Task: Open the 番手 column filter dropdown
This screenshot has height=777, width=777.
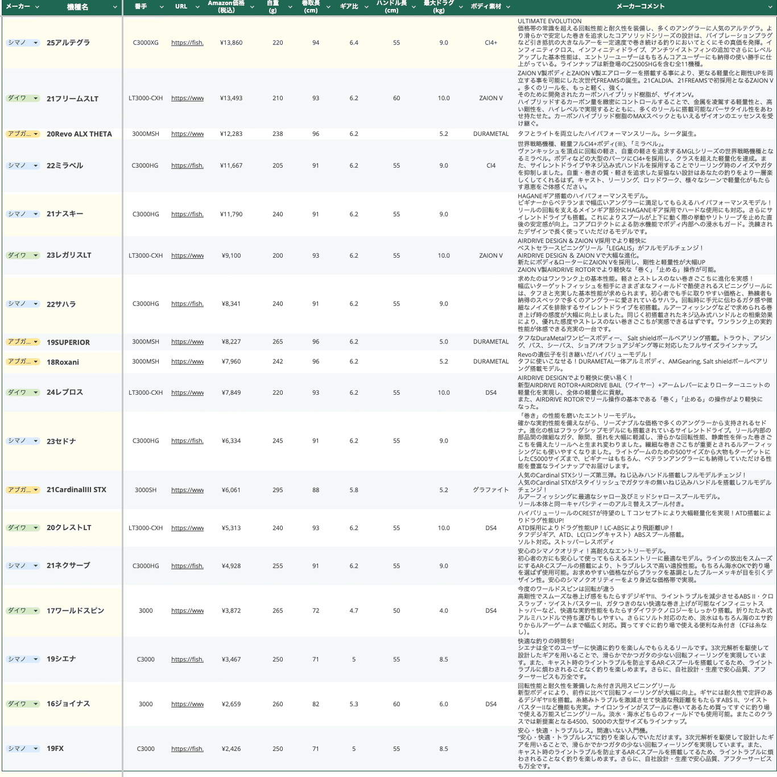Action: 162,7
